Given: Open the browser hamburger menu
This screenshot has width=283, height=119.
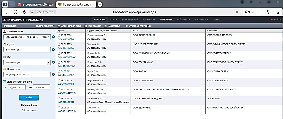Looking at the screenshot, I should point(251,2).
